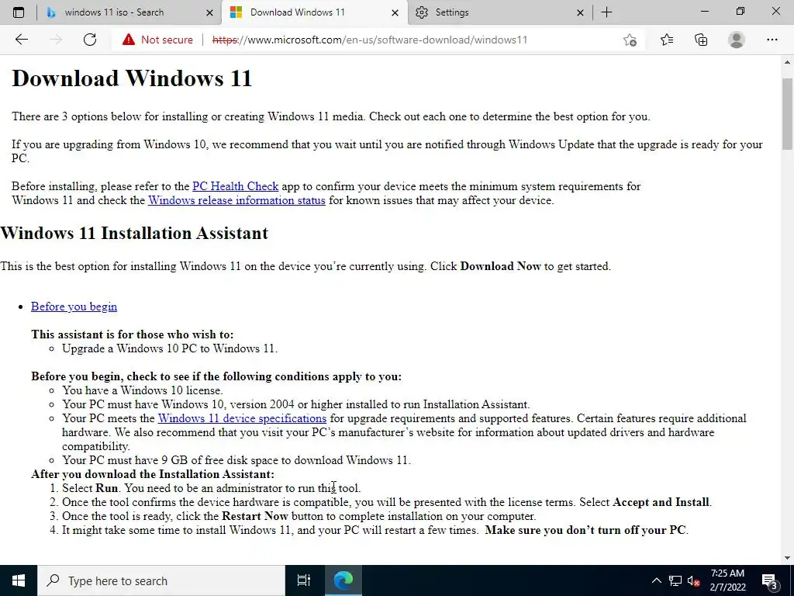
Task: Open the Collections icon
Action: pos(701,40)
